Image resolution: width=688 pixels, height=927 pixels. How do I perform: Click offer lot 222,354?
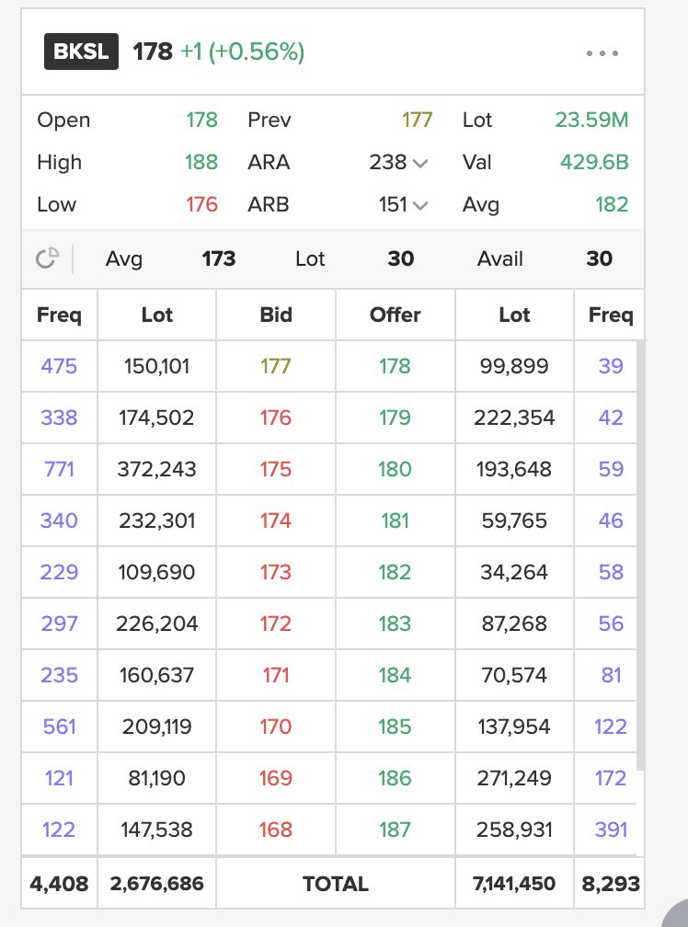514,418
